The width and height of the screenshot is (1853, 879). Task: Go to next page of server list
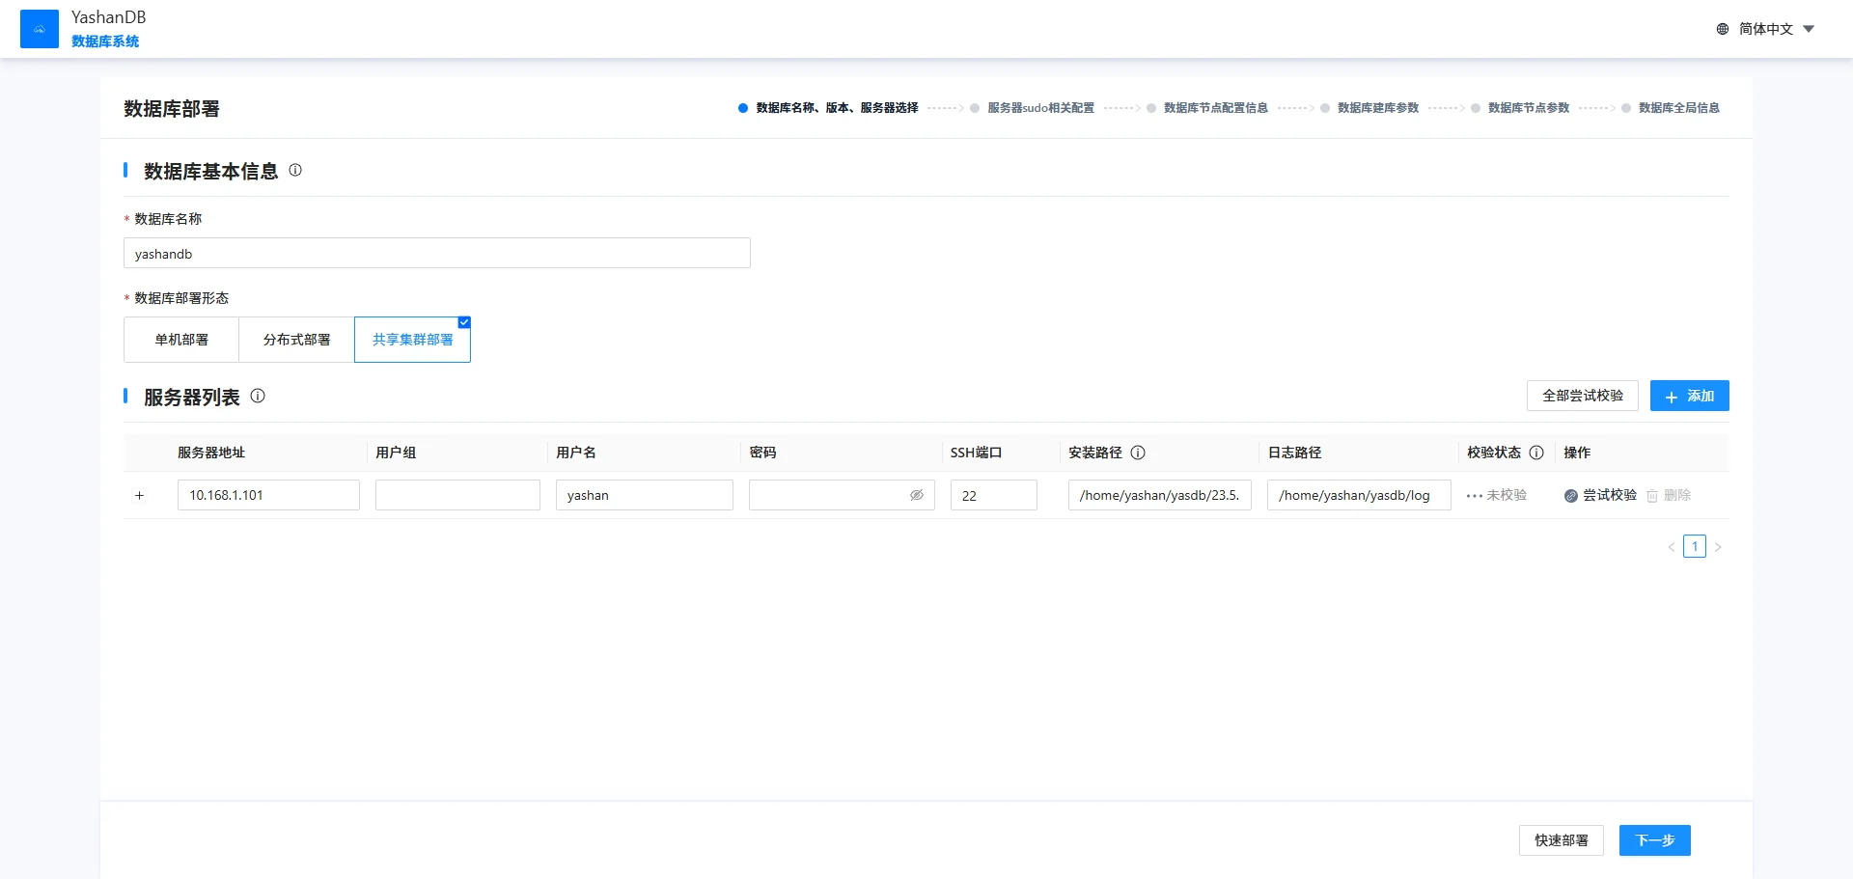coord(1718,547)
